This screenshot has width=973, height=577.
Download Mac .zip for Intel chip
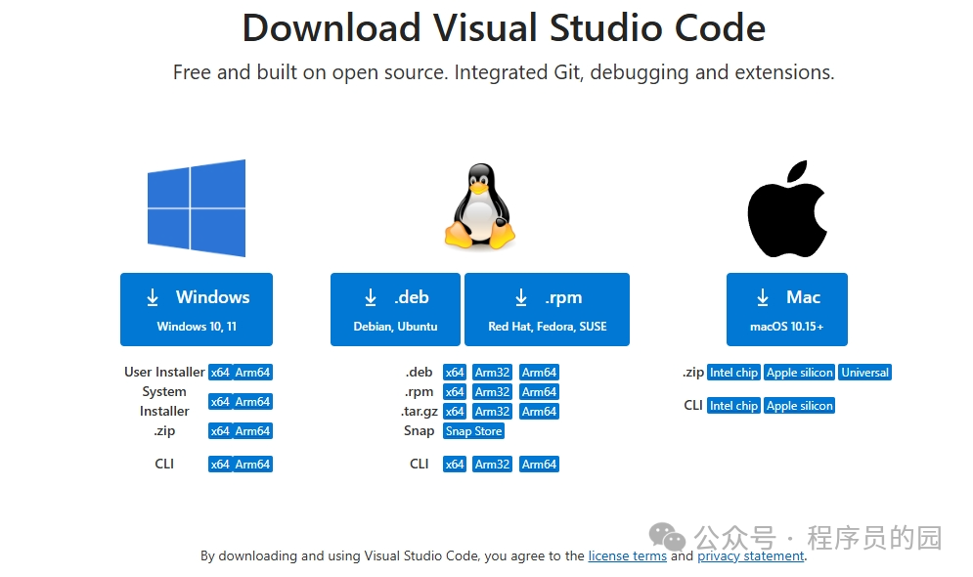point(733,373)
